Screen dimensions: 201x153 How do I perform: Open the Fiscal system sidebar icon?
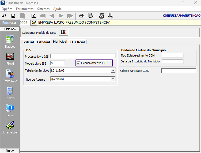[x=10, y=59]
